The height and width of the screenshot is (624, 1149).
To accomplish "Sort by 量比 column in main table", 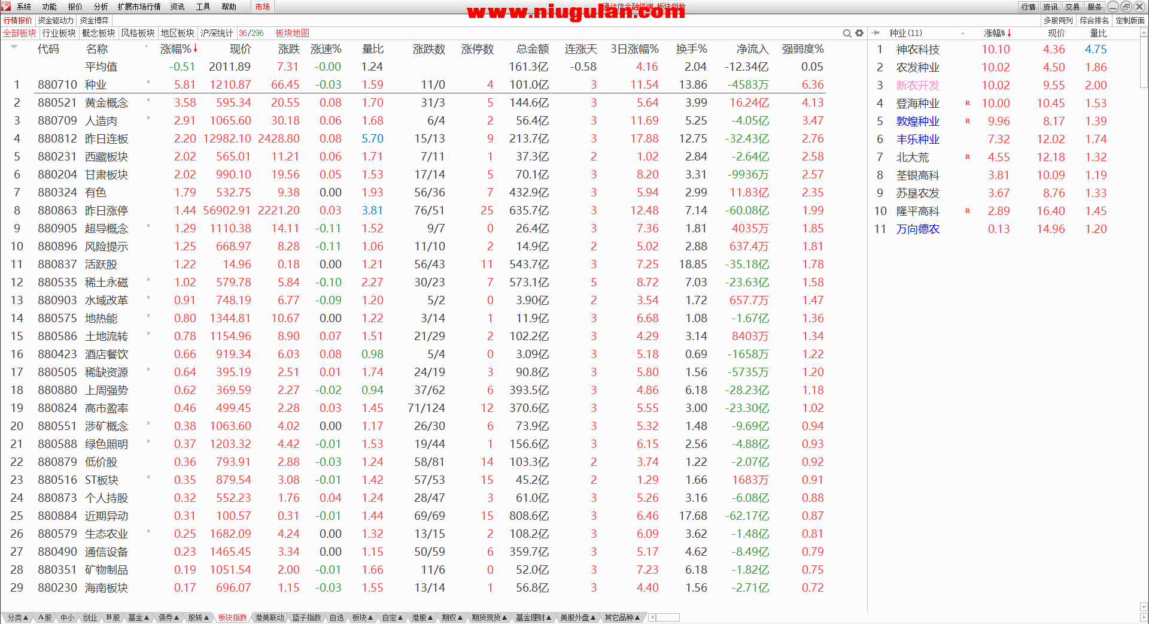I will 373,49.
